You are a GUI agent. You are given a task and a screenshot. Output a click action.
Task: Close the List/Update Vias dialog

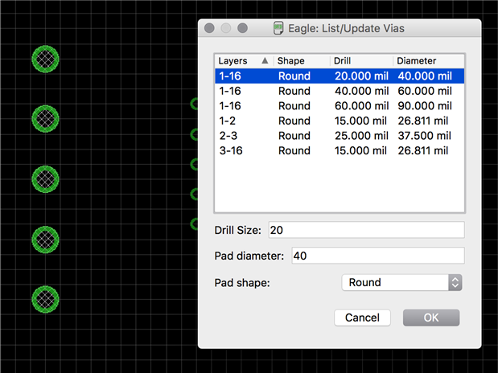point(209,28)
